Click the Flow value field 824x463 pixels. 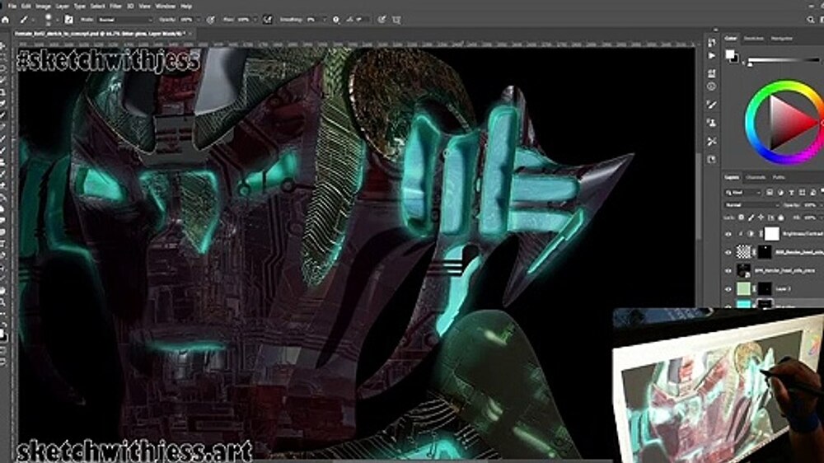243,20
